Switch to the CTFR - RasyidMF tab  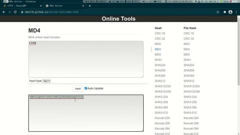22,6
